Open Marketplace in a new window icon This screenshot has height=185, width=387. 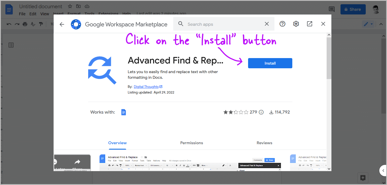pos(309,24)
